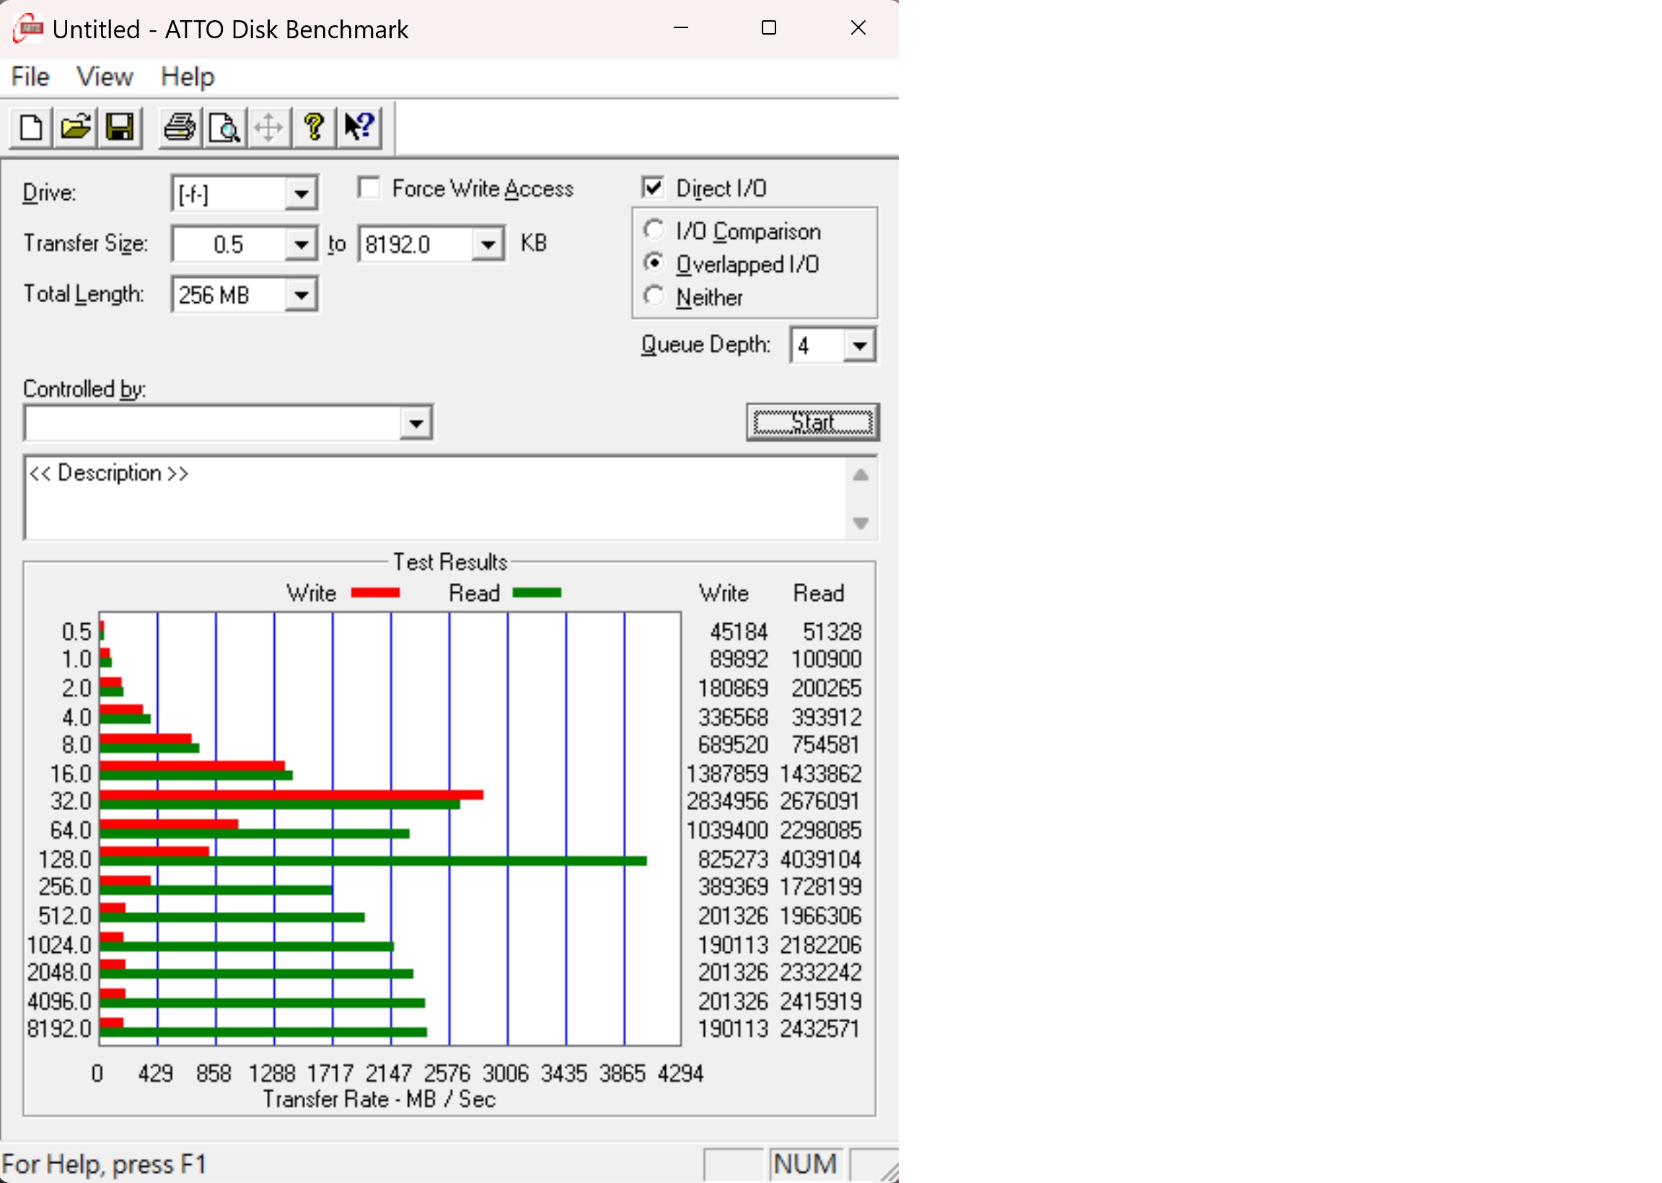Screen dimensions: 1662x1183
Task: Click write value 45184
Action: pos(739,632)
